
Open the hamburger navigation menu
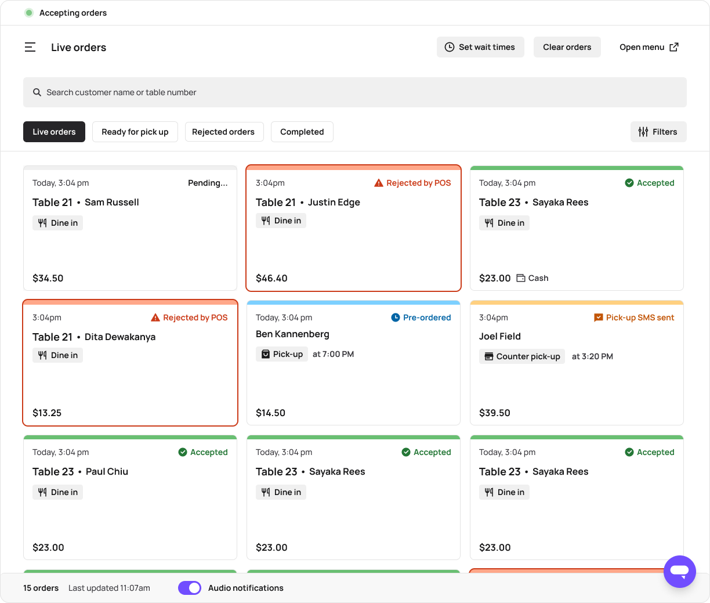30,47
